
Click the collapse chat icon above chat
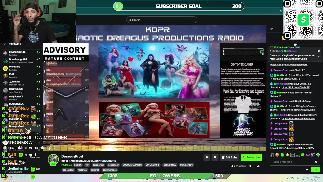(x=271, y=29)
